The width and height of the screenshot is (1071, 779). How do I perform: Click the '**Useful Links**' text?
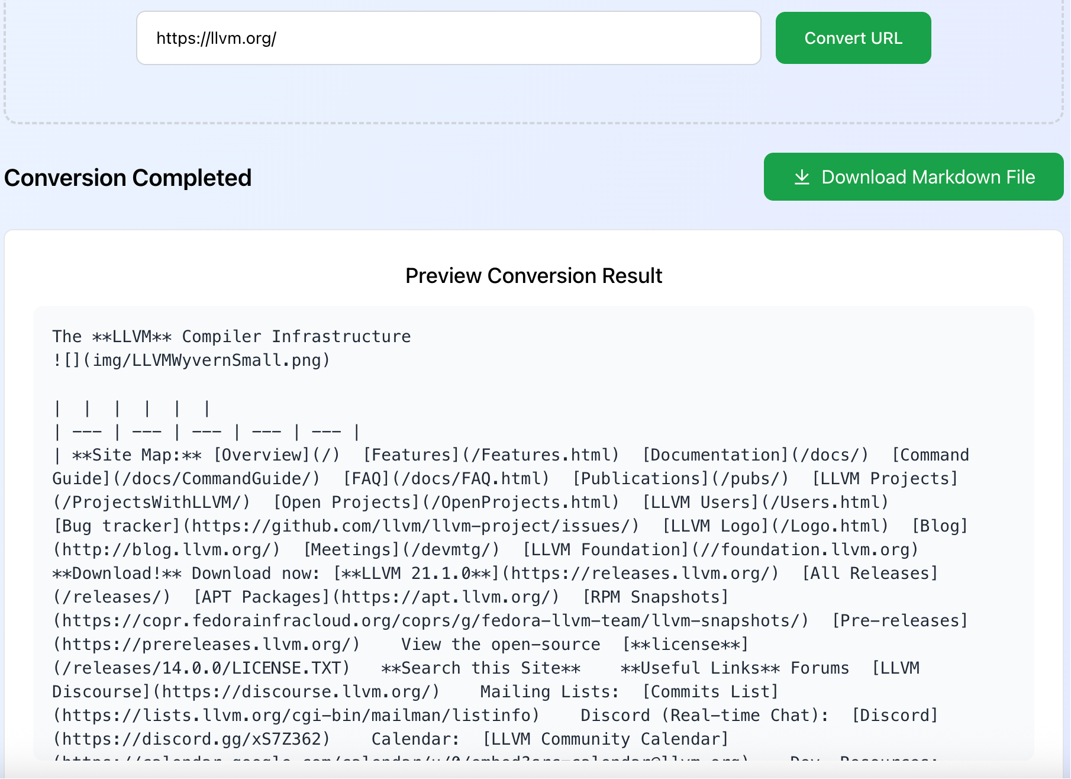pyautogui.click(x=700, y=668)
